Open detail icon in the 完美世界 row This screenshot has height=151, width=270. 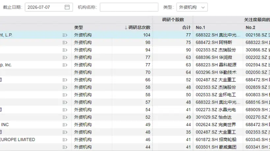(x=65, y=125)
